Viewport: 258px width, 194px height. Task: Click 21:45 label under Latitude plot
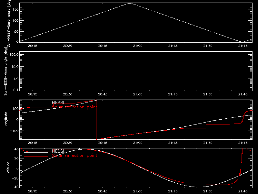pos(243,191)
